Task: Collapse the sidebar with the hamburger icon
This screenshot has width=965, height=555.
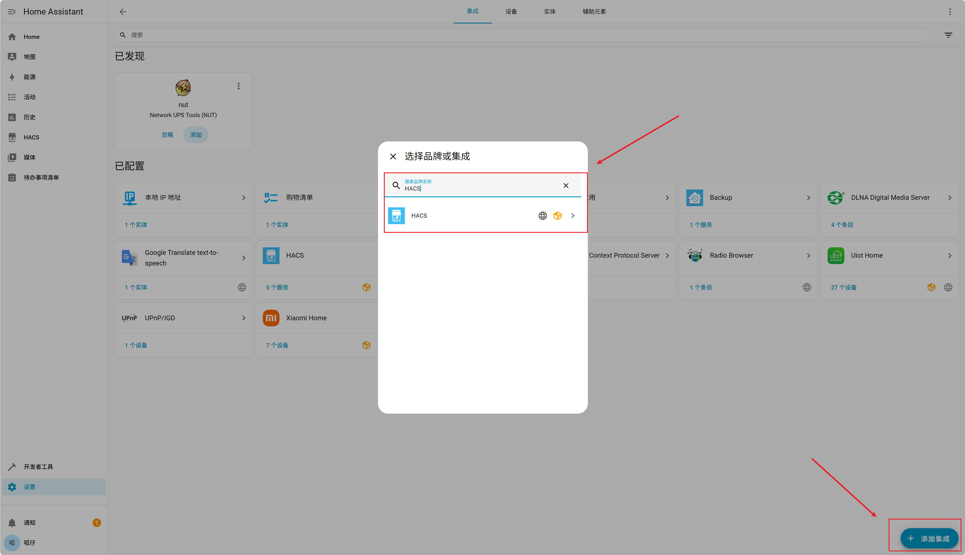Action: (x=12, y=12)
